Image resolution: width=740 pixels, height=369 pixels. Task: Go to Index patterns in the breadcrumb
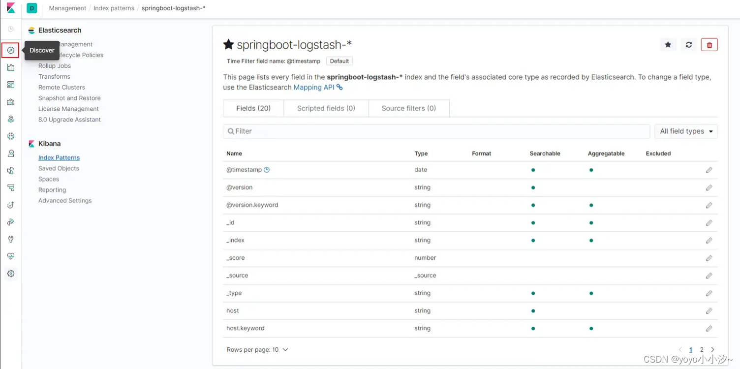coord(114,8)
